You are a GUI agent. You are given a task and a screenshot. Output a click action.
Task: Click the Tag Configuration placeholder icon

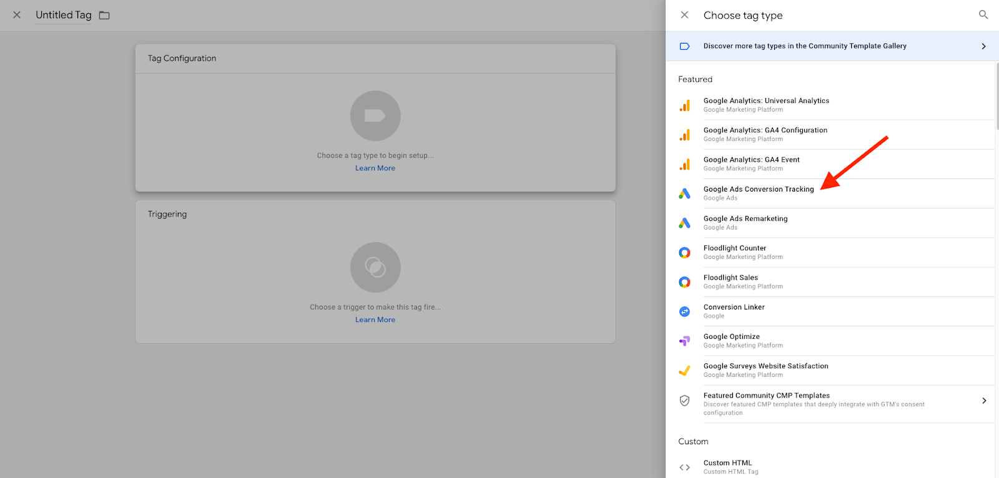[x=375, y=116]
